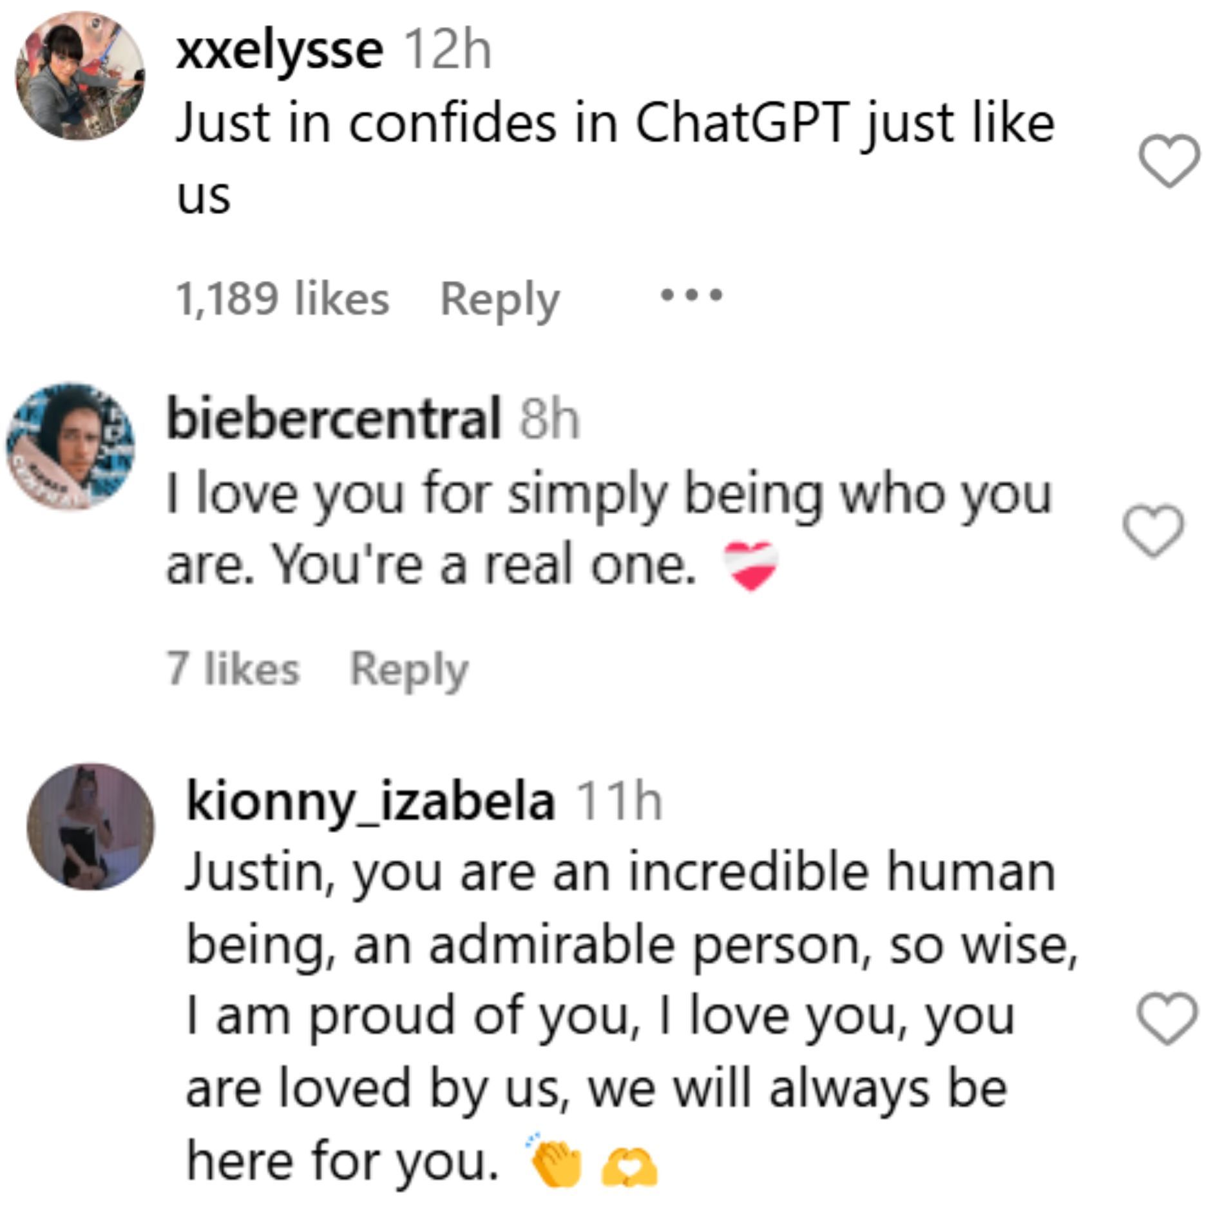Click the 11h timestamp next to kionny_izabela
Viewport: 1224px width, 1224px height.
pyautogui.click(x=618, y=802)
